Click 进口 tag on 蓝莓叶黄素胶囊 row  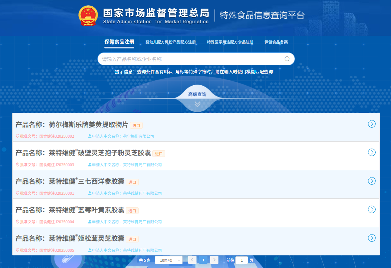click(132, 211)
